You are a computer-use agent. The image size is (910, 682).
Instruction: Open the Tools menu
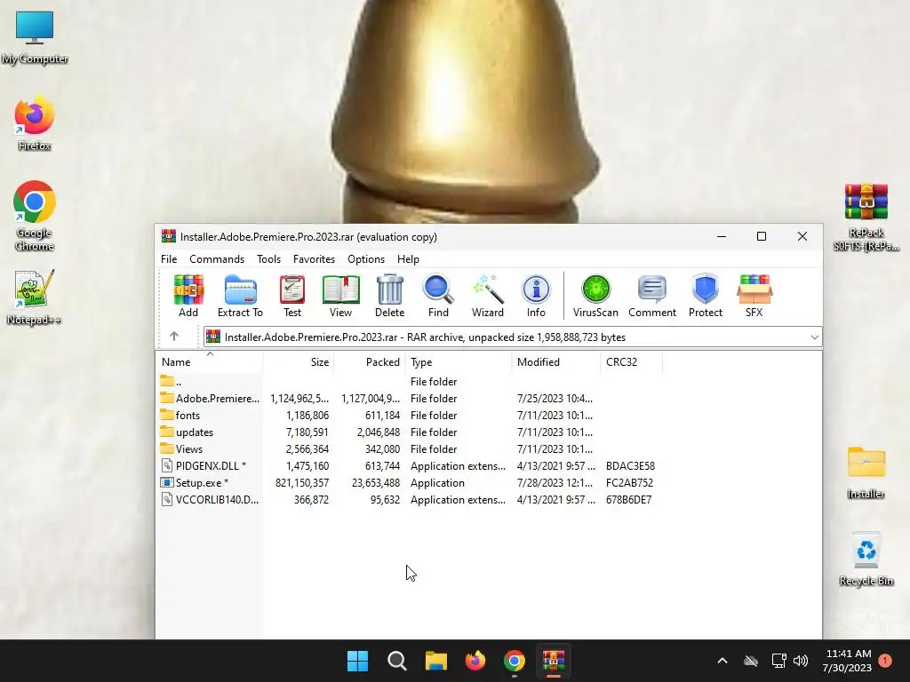pyautogui.click(x=268, y=259)
